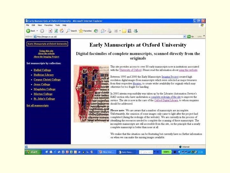
Task: Click the red X Stop button
Action: (50, 31)
